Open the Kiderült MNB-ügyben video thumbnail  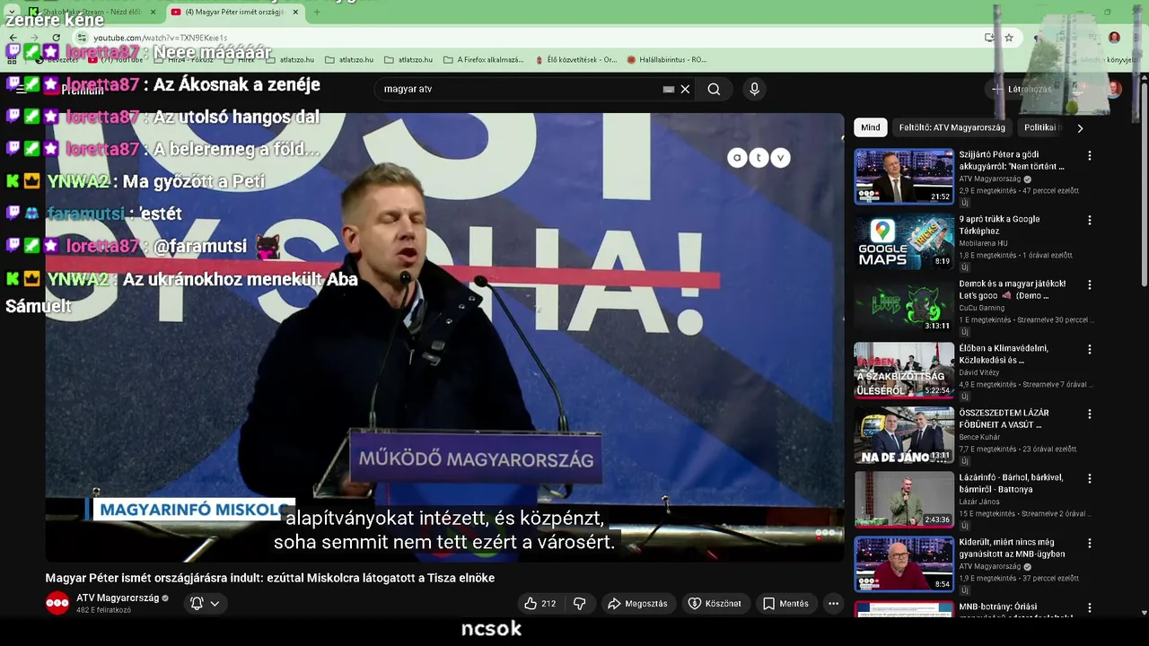click(x=904, y=564)
